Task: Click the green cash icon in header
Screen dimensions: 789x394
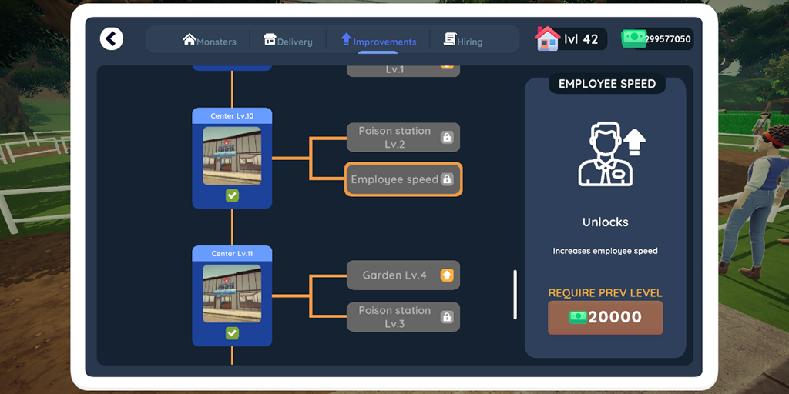Action: tap(633, 38)
